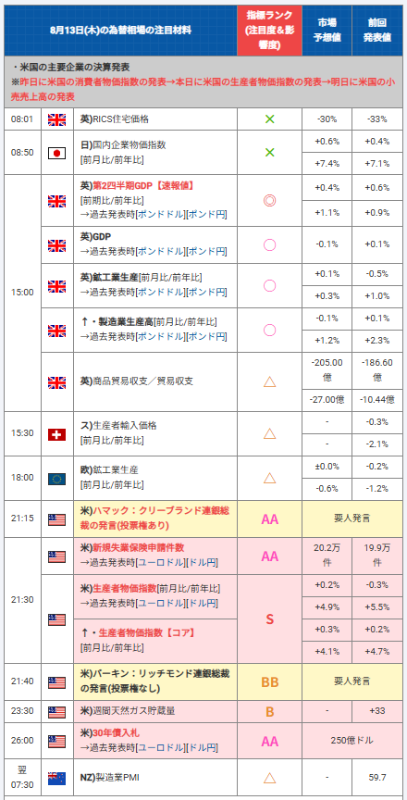Click the triangle rank icon for 商品貿易収支
This screenshot has height=800, width=407.
(269, 381)
